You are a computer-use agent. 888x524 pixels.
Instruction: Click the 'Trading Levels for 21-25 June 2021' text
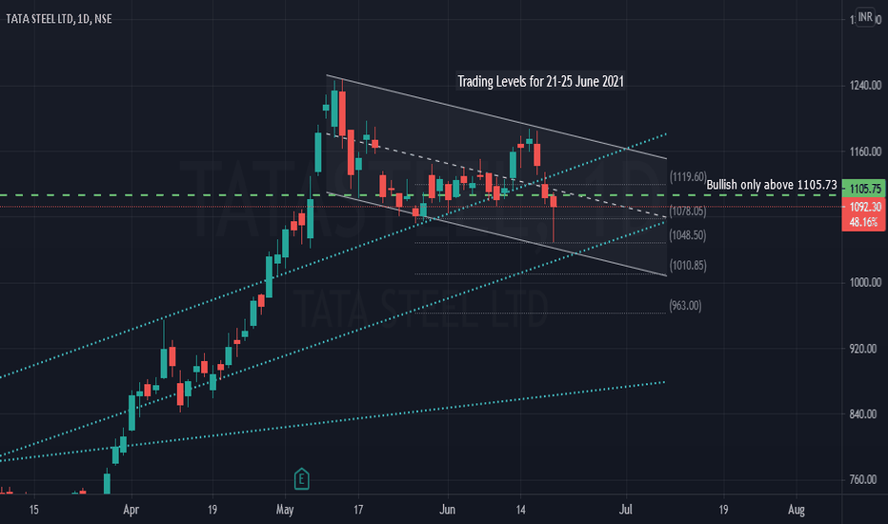[541, 81]
